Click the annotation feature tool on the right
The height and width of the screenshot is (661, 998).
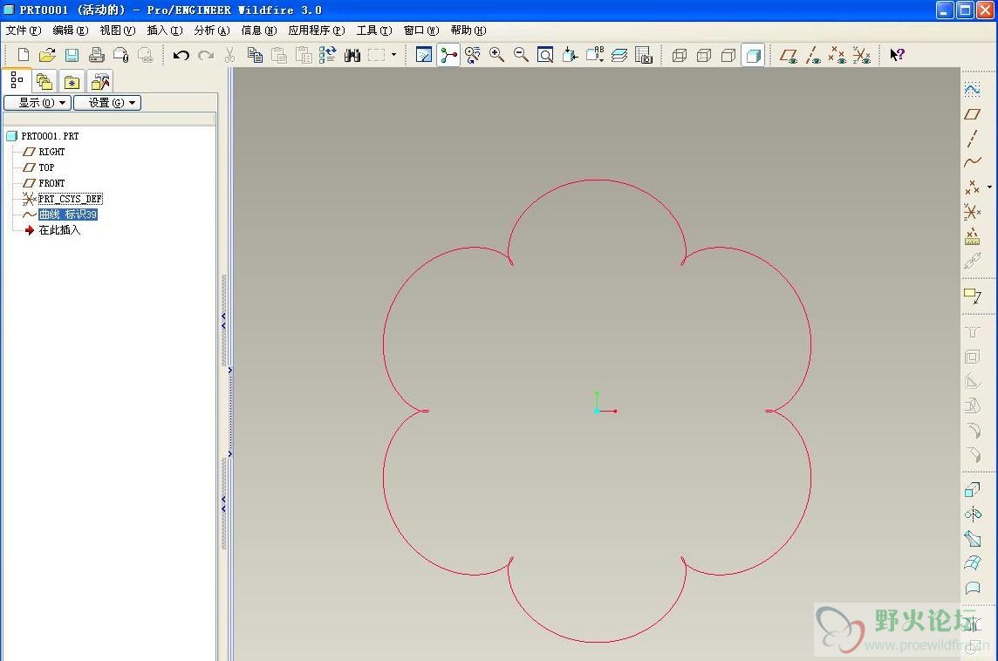(972, 296)
